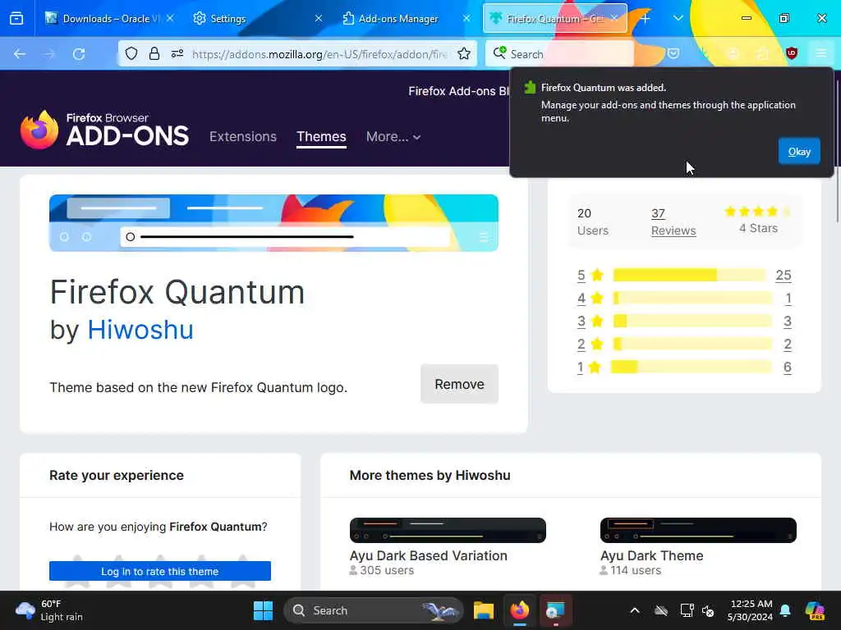Open the tracking protection shield icon
The width and height of the screenshot is (841, 630).
click(131, 54)
